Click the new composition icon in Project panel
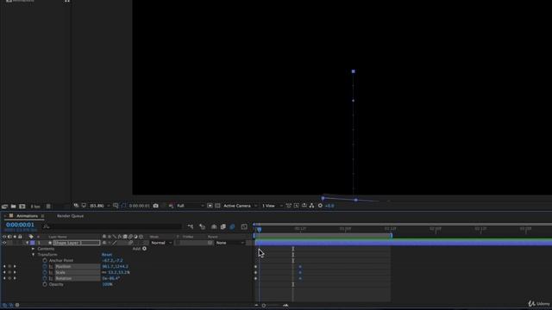This screenshot has width=552, height=310. (x=22, y=207)
